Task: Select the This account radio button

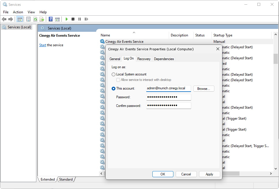Action: click(x=113, y=88)
